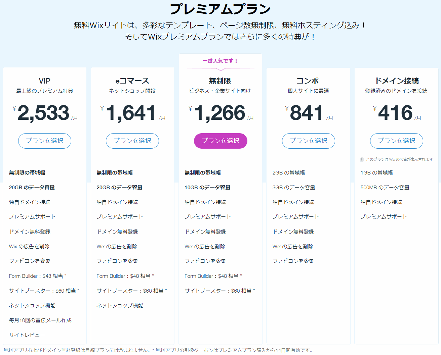This screenshot has width=441, height=355.
Task: Click the VIP plan title
Action: (x=45, y=81)
